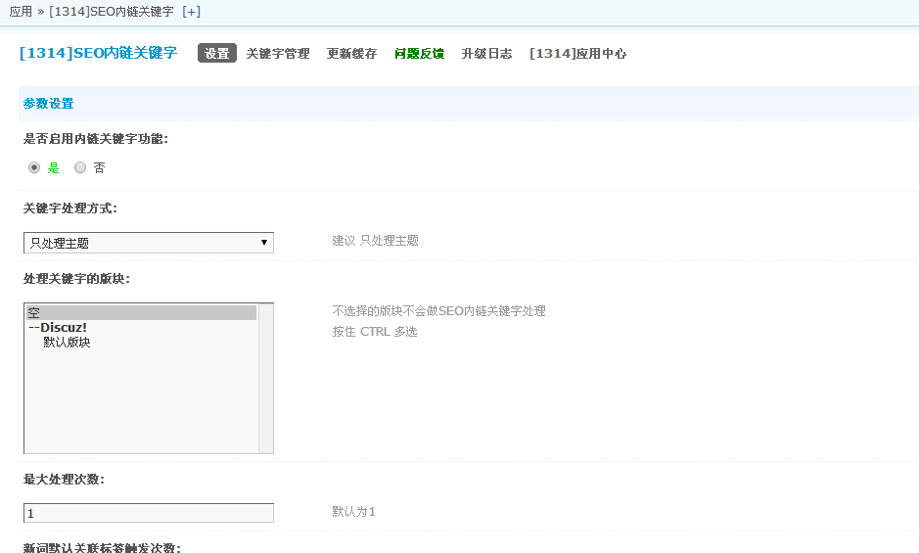This screenshot has width=919, height=553.
Task: Switch to 关键字管理 tab
Action: (278, 54)
